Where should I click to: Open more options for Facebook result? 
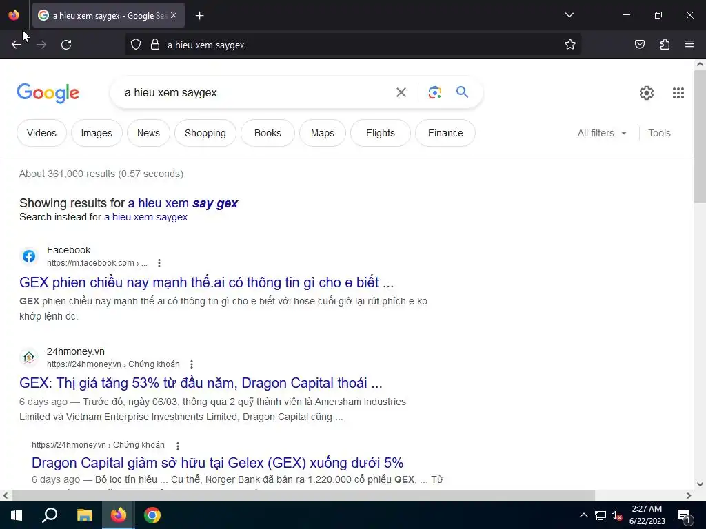point(159,263)
